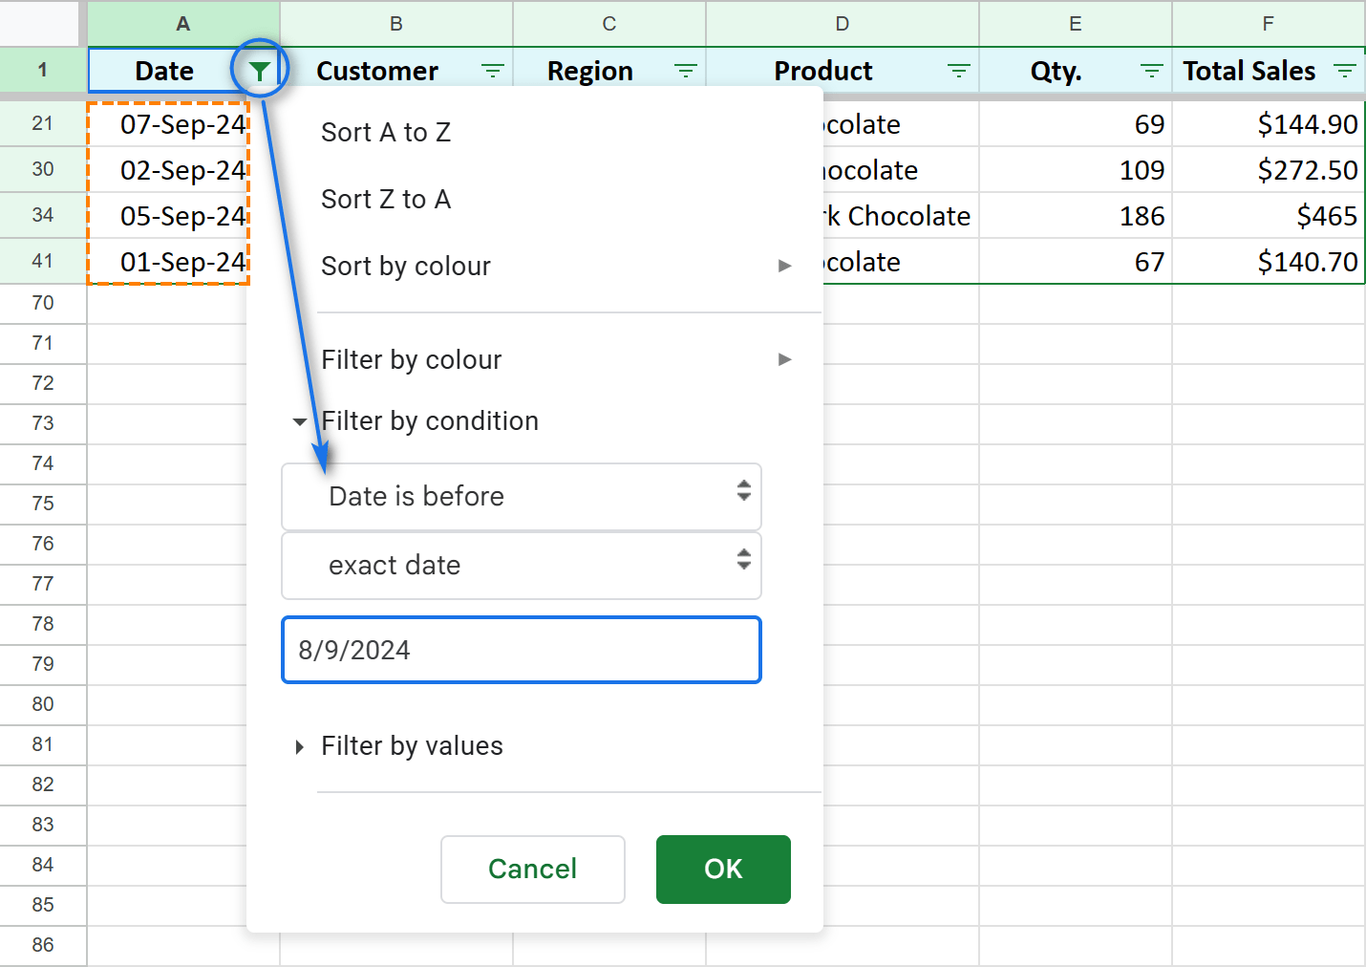Screen dimensions: 1366x967
Task: Click the cell 01-Sep-24
Action: click(168, 262)
